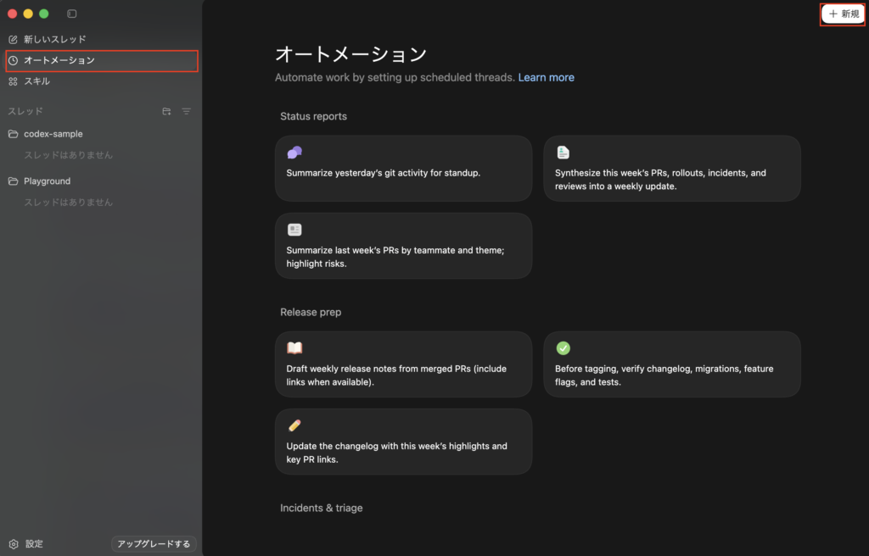
Task: Select the weekly update synthesis card
Action: click(671, 169)
